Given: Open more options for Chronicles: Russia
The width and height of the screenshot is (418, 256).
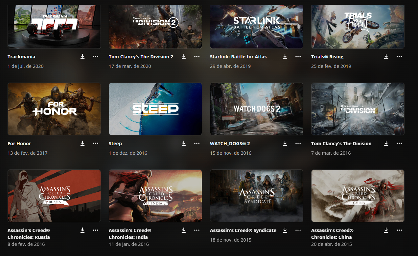Looking at the screenshot, I should coord(96,230).
